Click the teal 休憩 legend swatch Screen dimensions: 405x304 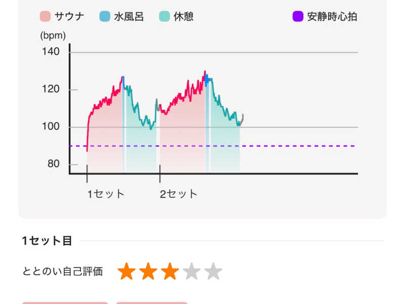point(165,16)
